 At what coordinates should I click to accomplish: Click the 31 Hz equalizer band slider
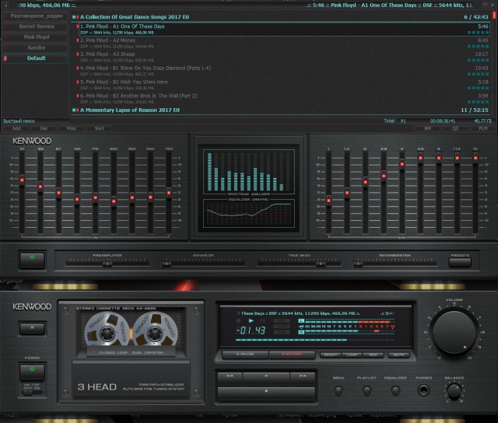point(22,192)
